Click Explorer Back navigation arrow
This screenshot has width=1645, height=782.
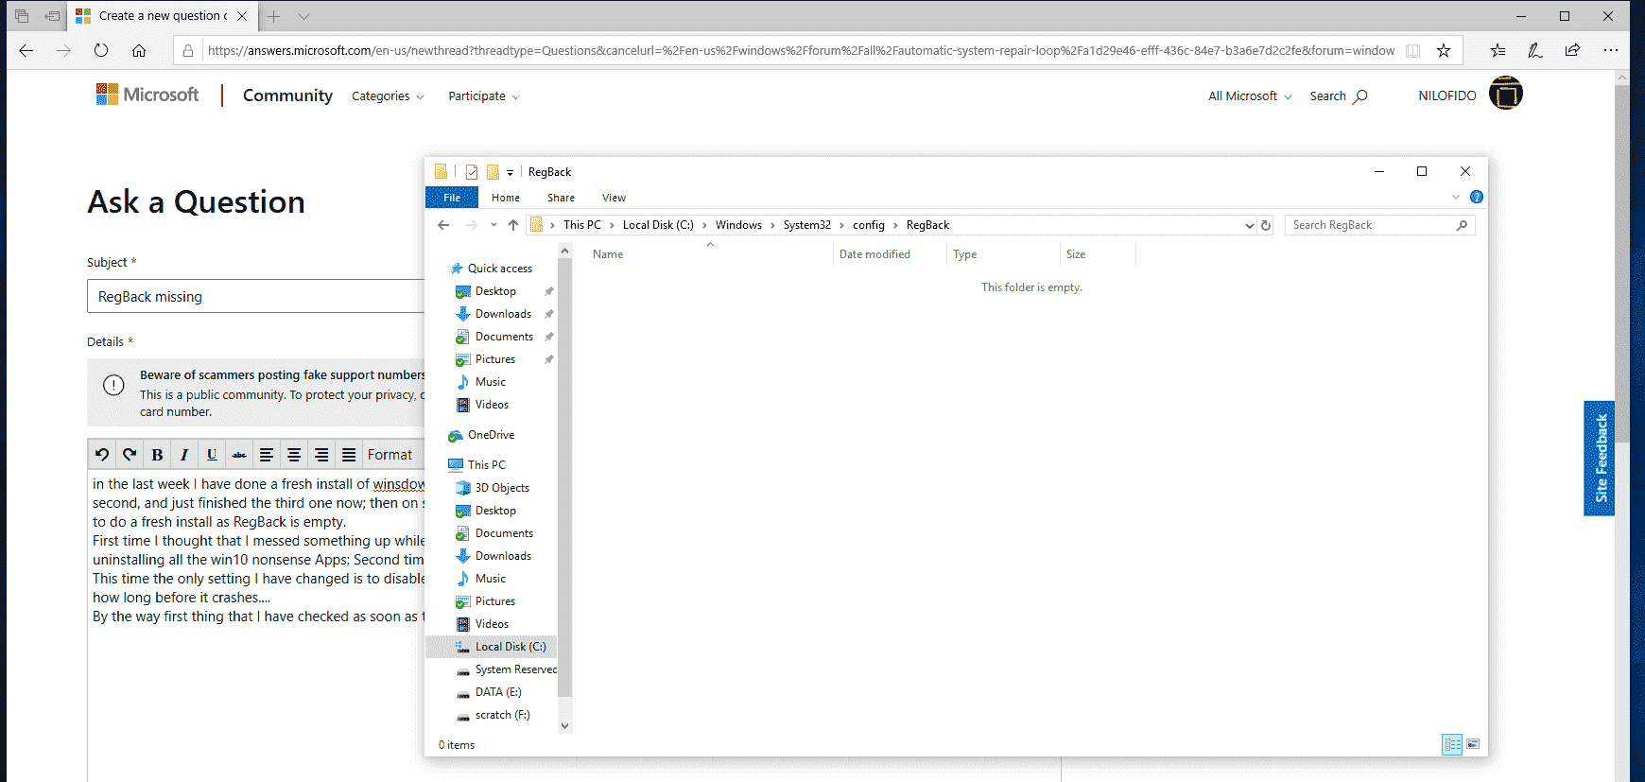coord(443,225)
